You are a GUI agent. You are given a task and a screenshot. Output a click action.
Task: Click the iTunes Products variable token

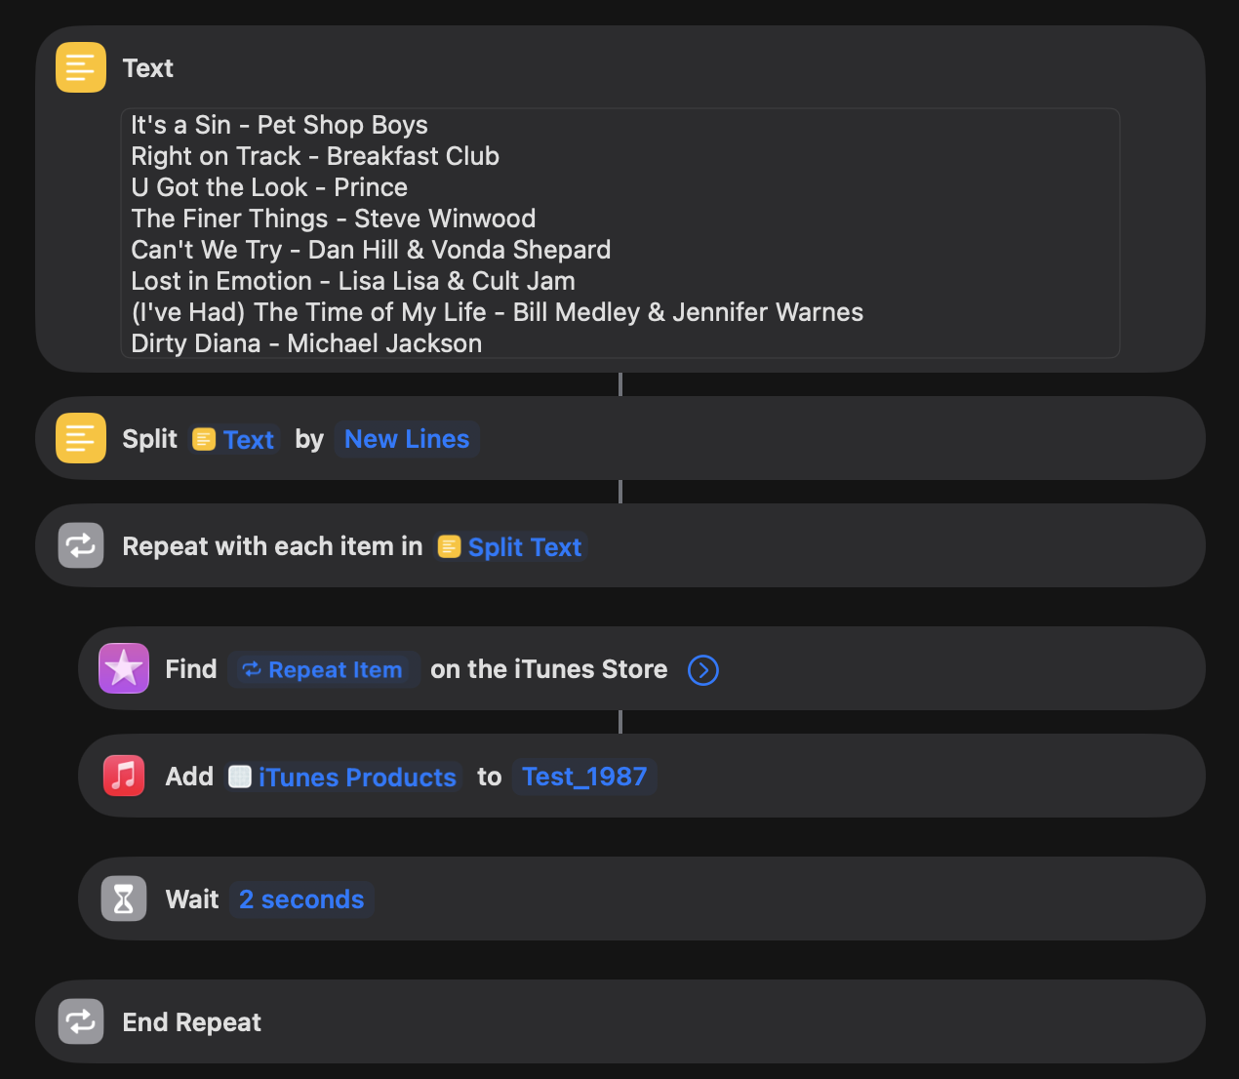tap(343, 778)
